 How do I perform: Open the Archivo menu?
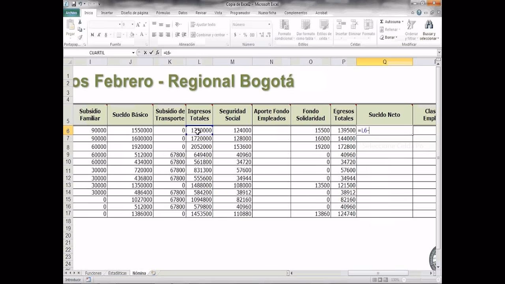[x=71, y=13]
